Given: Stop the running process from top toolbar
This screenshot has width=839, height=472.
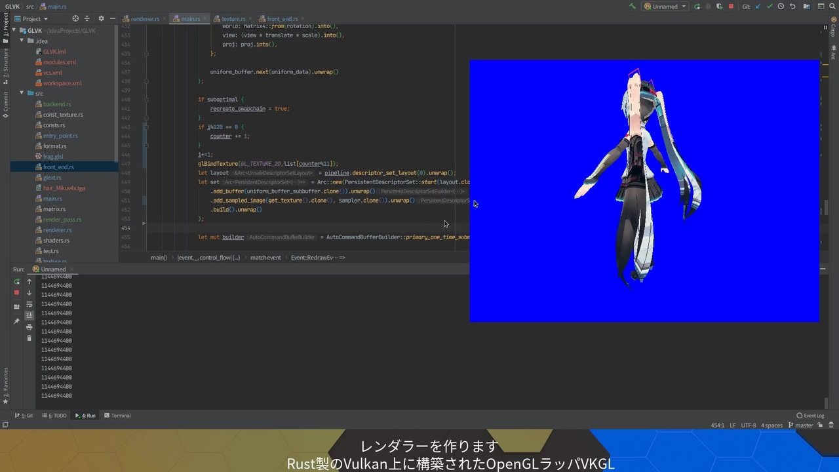Looking at the screenshot, I should click(731, 7).
